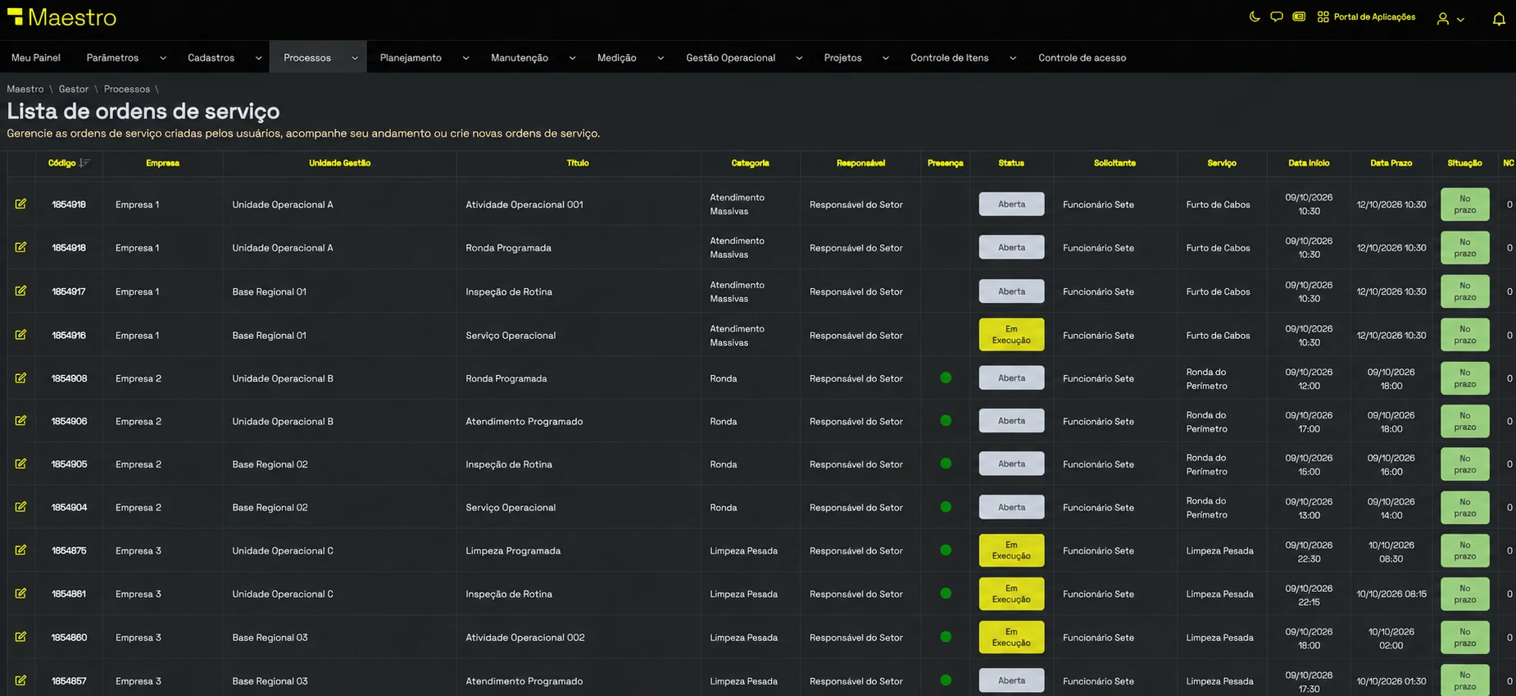Viewport: 1516px width, 696px height.
Task: Edit the Atividade Operacional 001 order
Action: tap(20, 204)
